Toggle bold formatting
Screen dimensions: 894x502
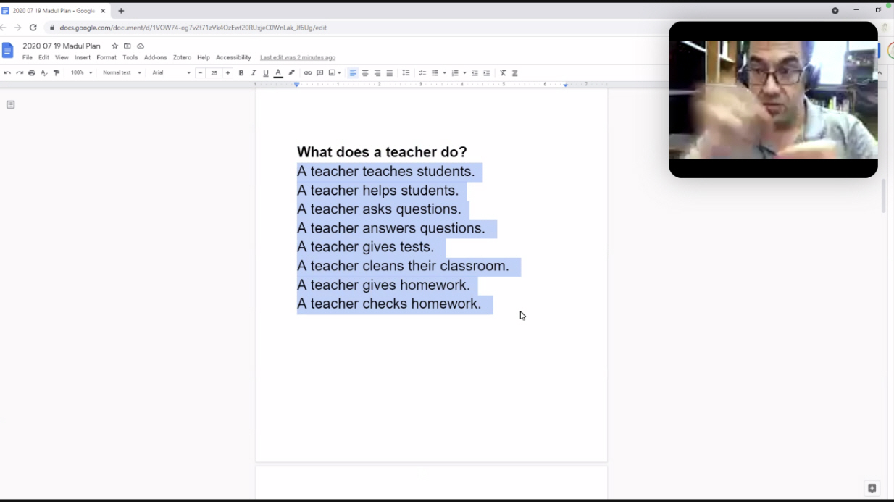pos(241,73)
